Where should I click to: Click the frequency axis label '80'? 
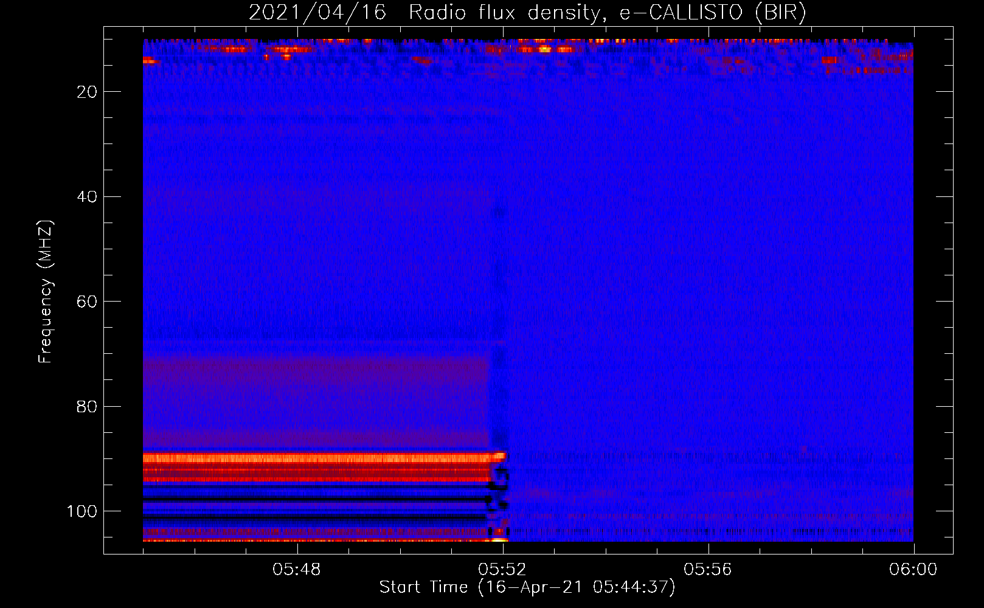point(87,406)
